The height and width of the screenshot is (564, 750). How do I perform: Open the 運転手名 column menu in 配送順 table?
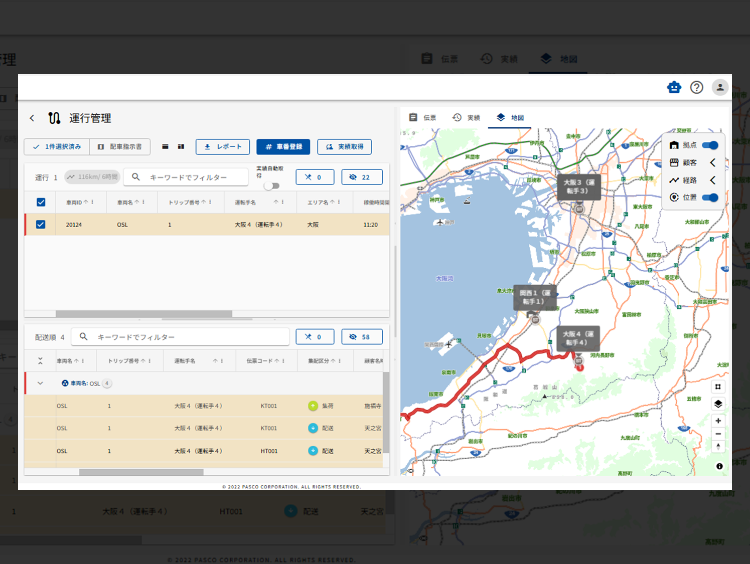click(222, 361)
